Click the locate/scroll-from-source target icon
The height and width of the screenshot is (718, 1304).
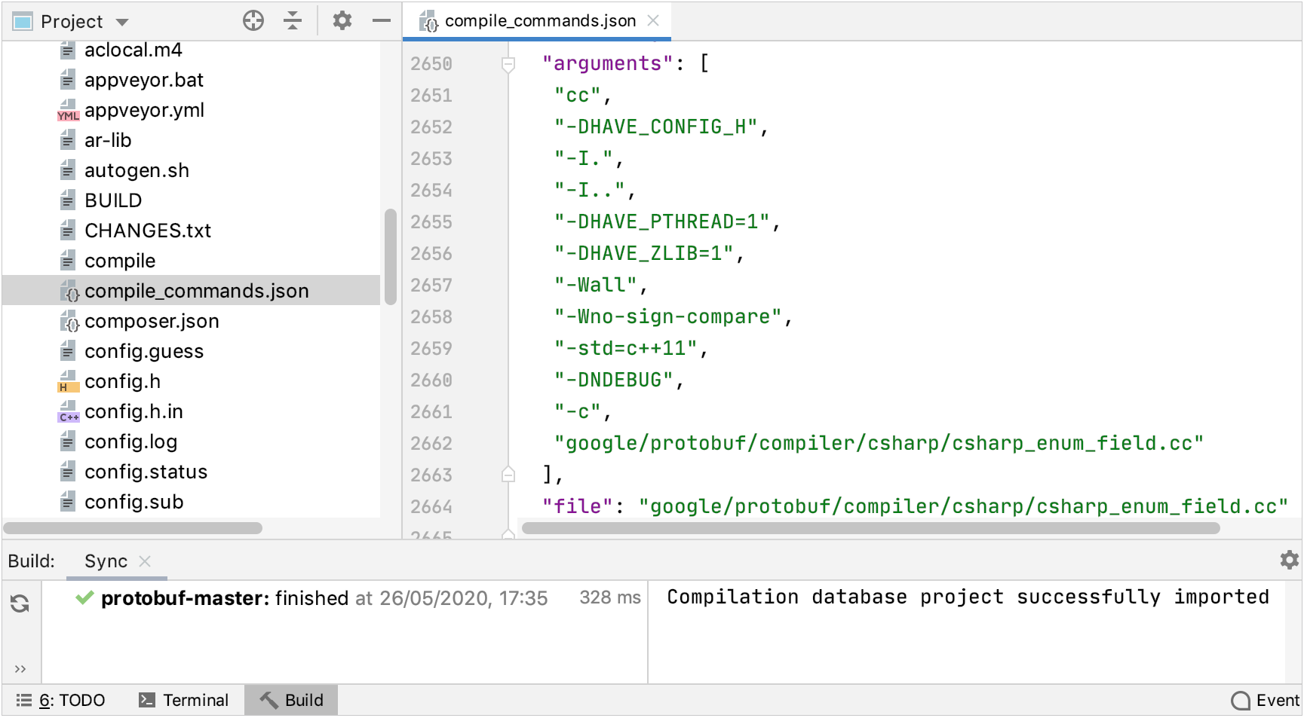pos(253,21)
